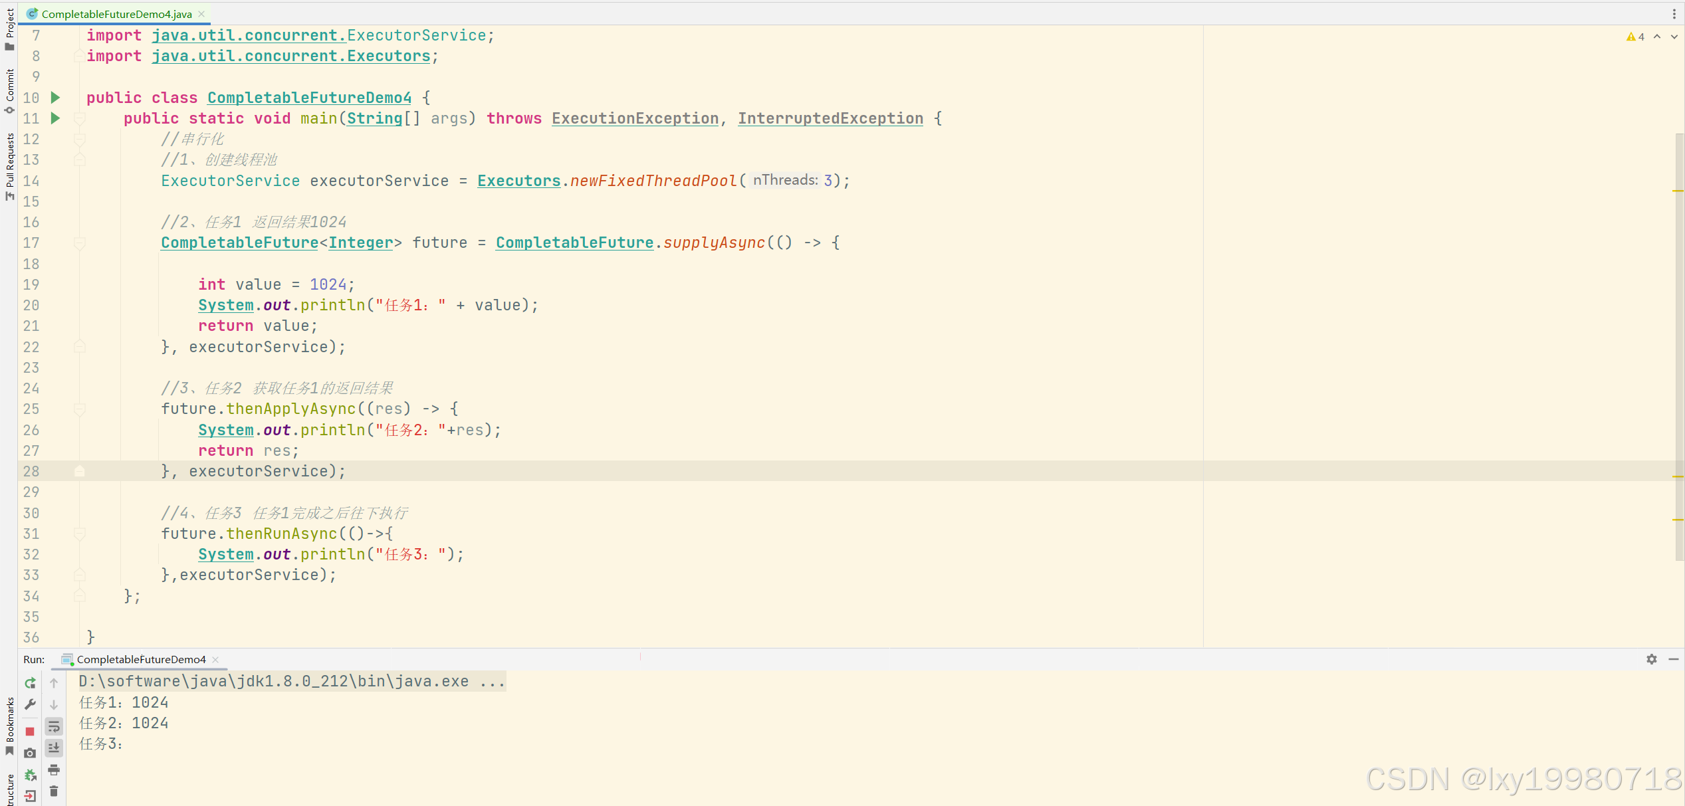Collapse supplyAsync lambda fold on line 17
This screenshot has width=1685, height=806.
(x=80, y=243)
